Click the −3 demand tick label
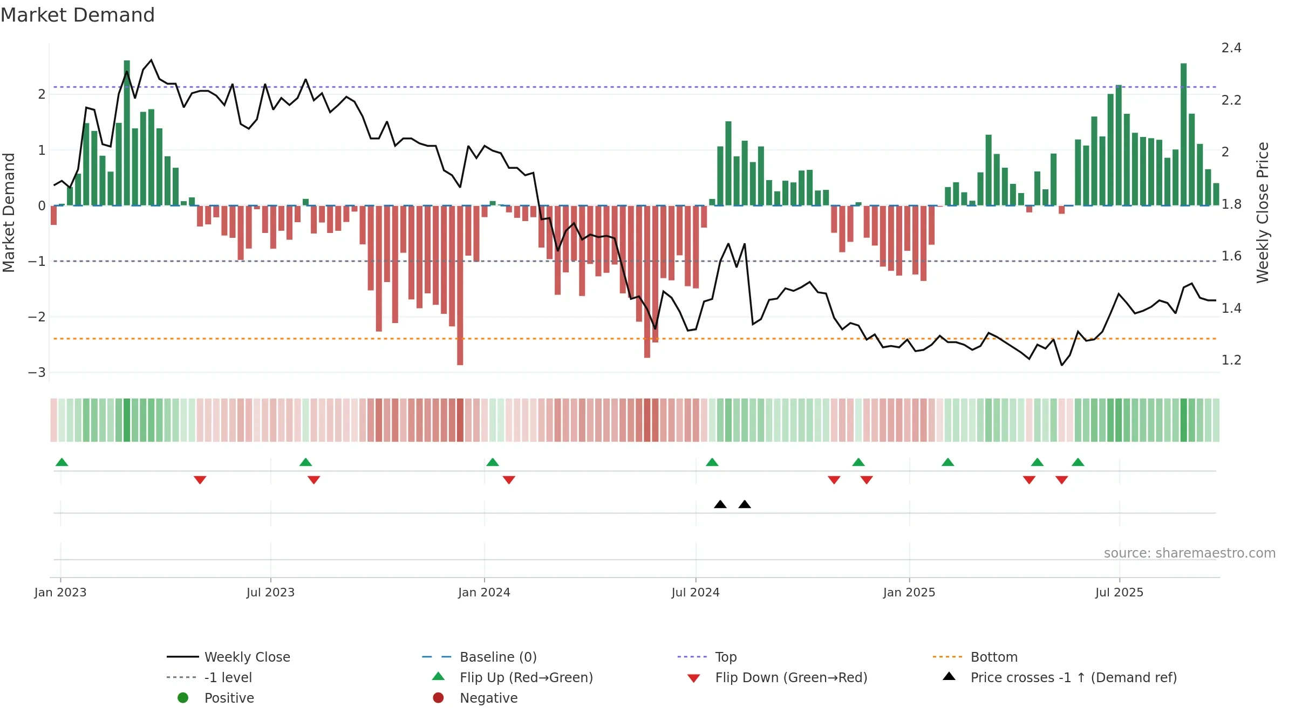1295x728 pixels. pyautogui.click(x=37, y=372)
